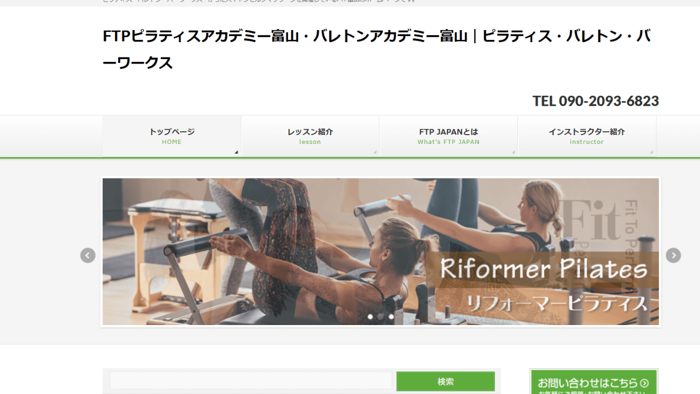Image resolution: width=700 pixels, height=394 pixels.
Task: Focus the site search text field
Action: (x=251, y=381)
